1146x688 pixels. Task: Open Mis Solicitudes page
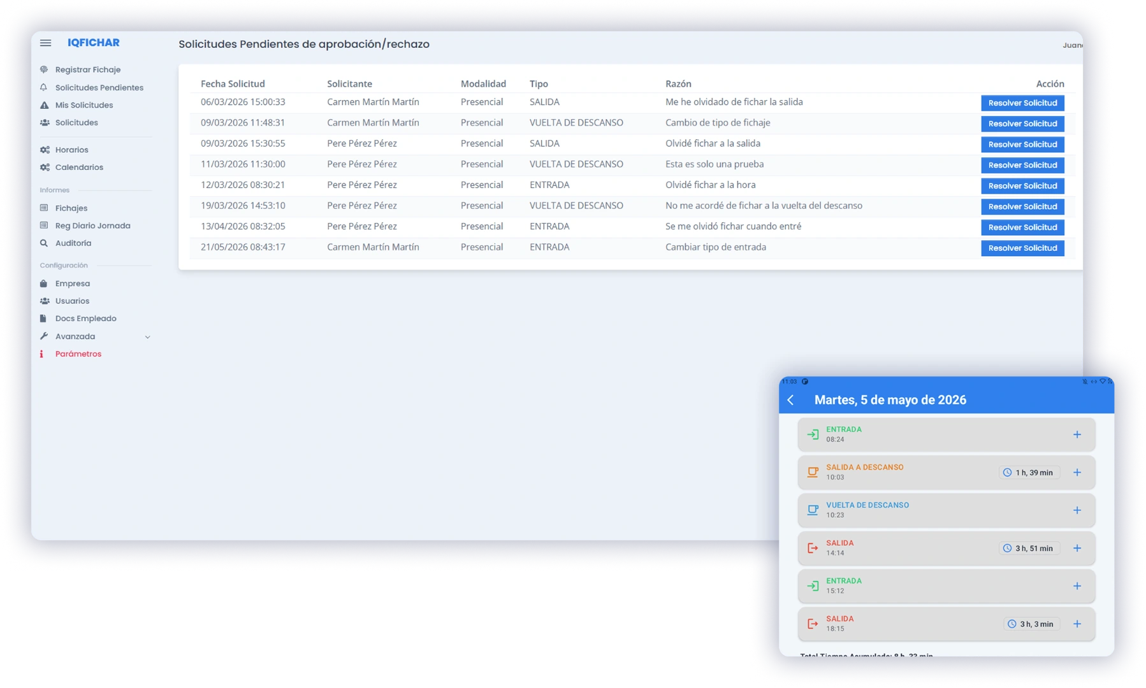(x=84, y=105)
